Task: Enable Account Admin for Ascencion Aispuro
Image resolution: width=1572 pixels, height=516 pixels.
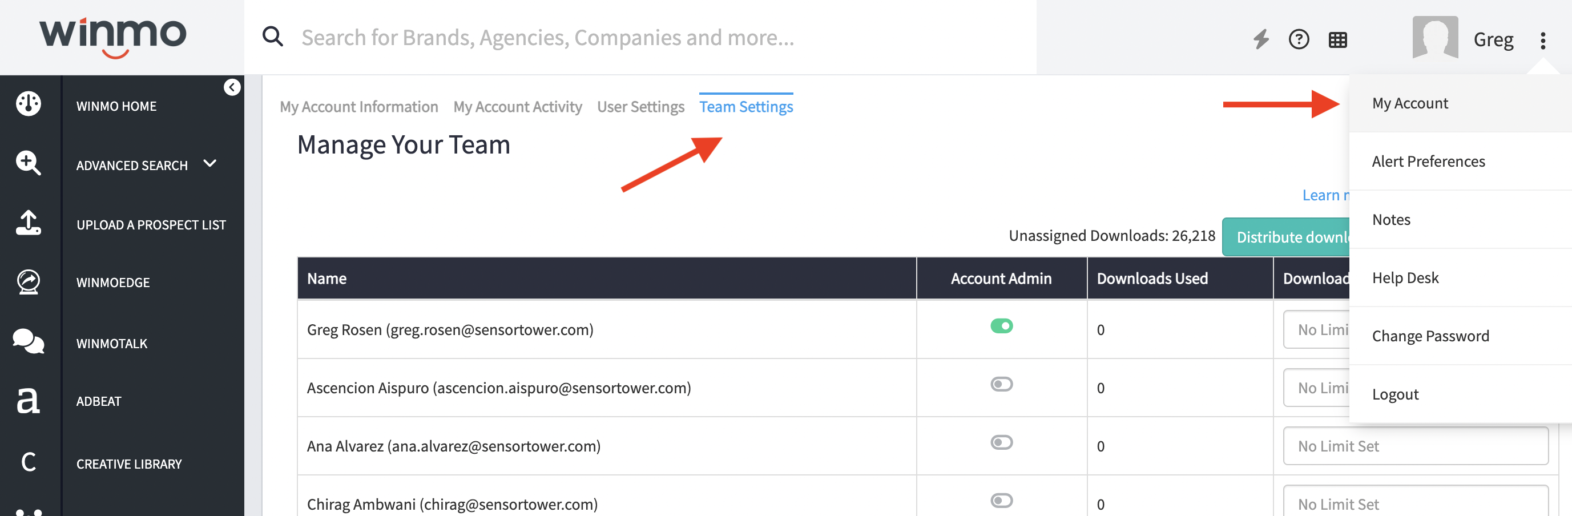Action: click(x=1001, y=384)
